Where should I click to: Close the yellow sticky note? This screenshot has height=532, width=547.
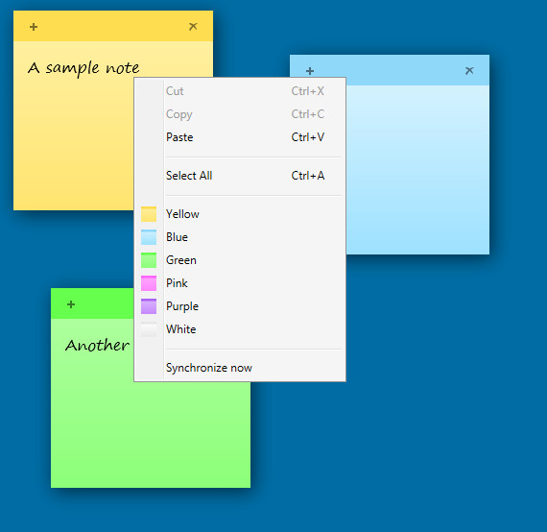[193, 27]
